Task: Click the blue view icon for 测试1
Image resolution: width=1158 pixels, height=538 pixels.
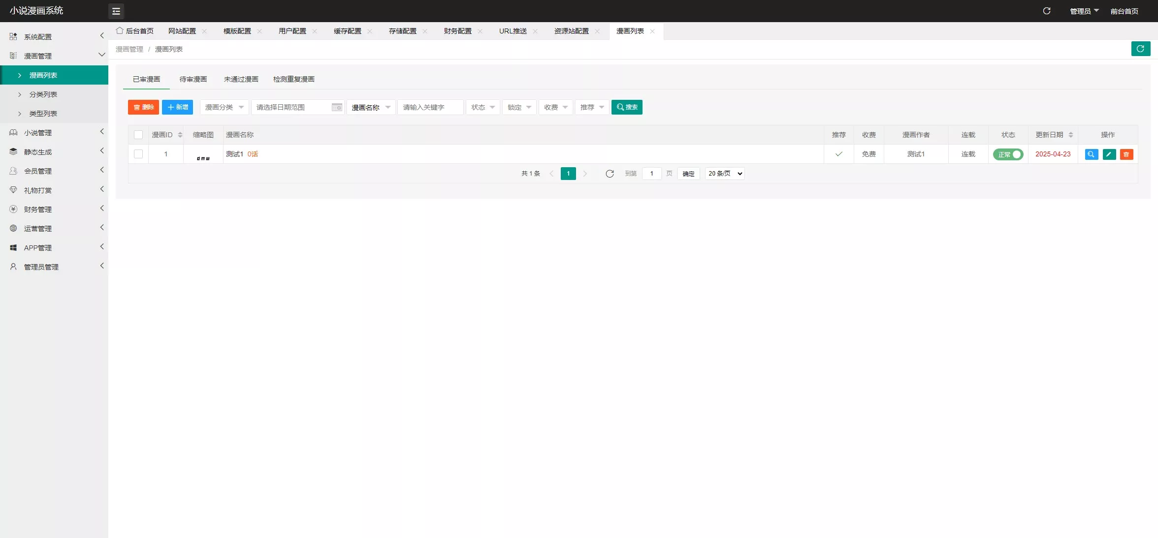Action: coord(1091,154)
